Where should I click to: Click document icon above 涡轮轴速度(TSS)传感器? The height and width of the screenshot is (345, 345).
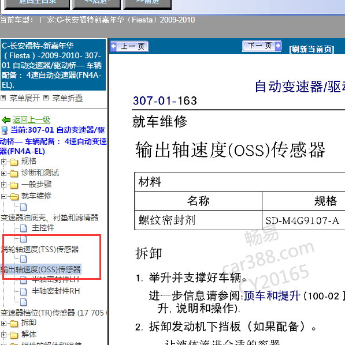point(23,239)
